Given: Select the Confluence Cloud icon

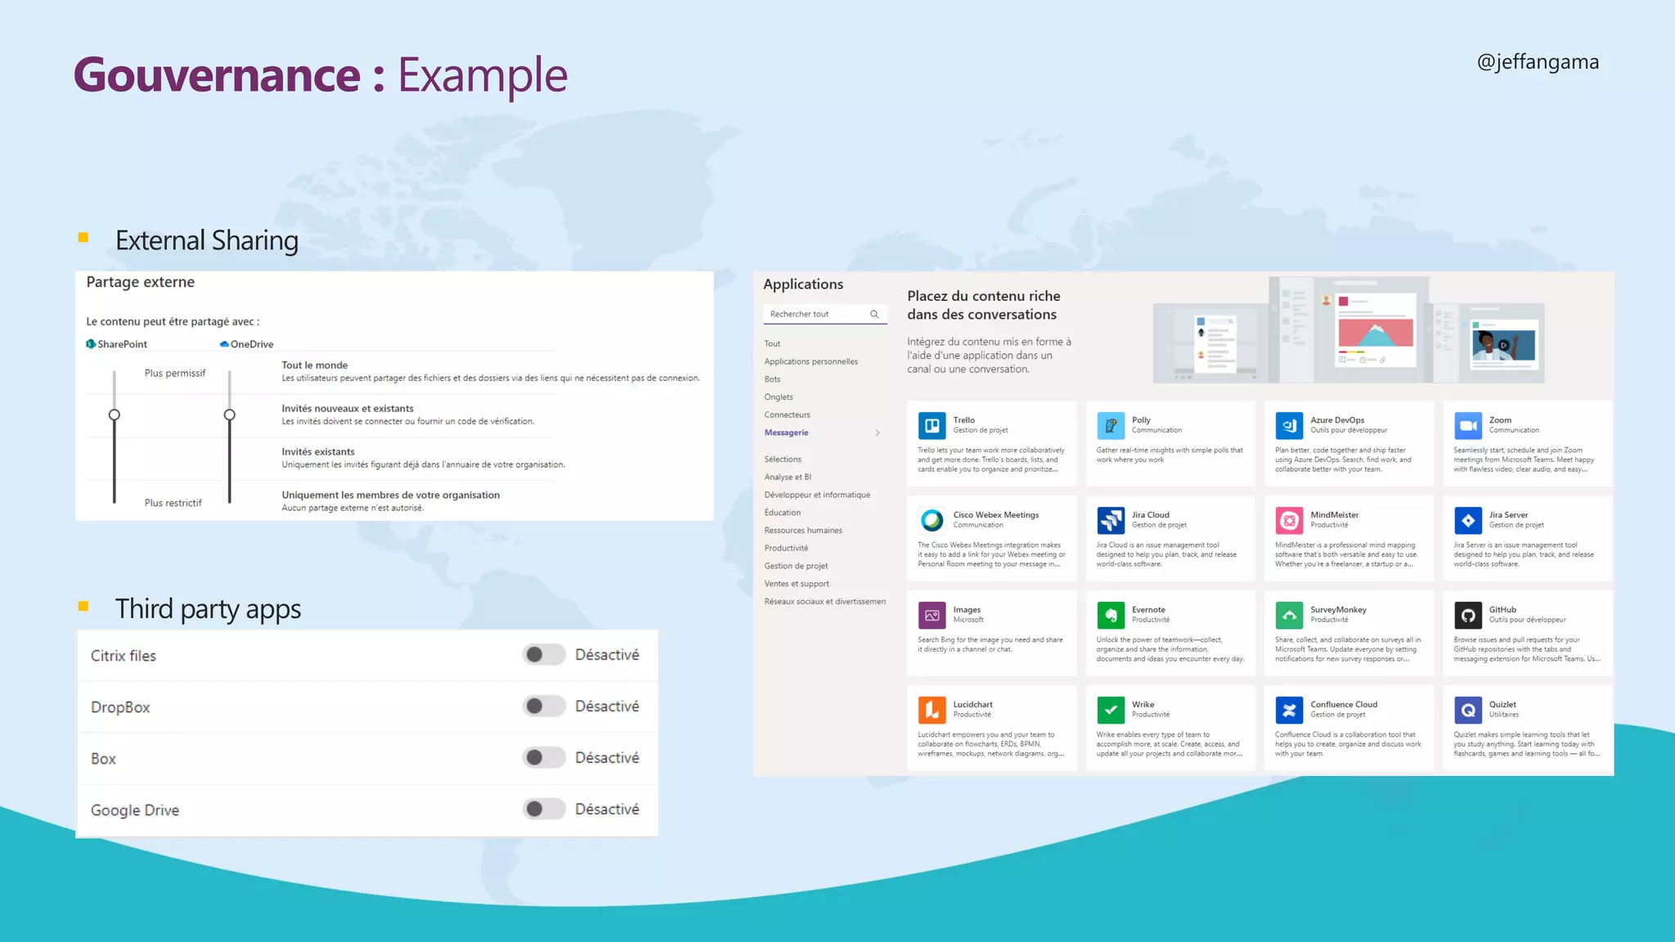Looking at the screenshot, I should point(1289,710).
